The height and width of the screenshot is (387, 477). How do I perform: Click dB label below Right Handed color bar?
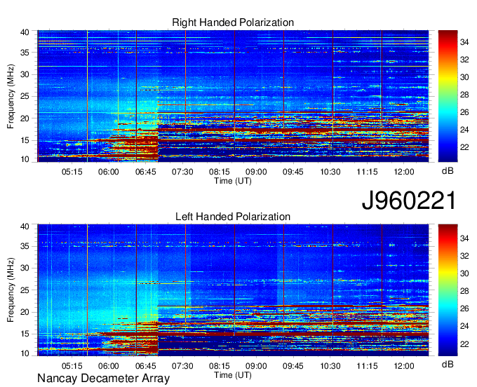(448, 171)
